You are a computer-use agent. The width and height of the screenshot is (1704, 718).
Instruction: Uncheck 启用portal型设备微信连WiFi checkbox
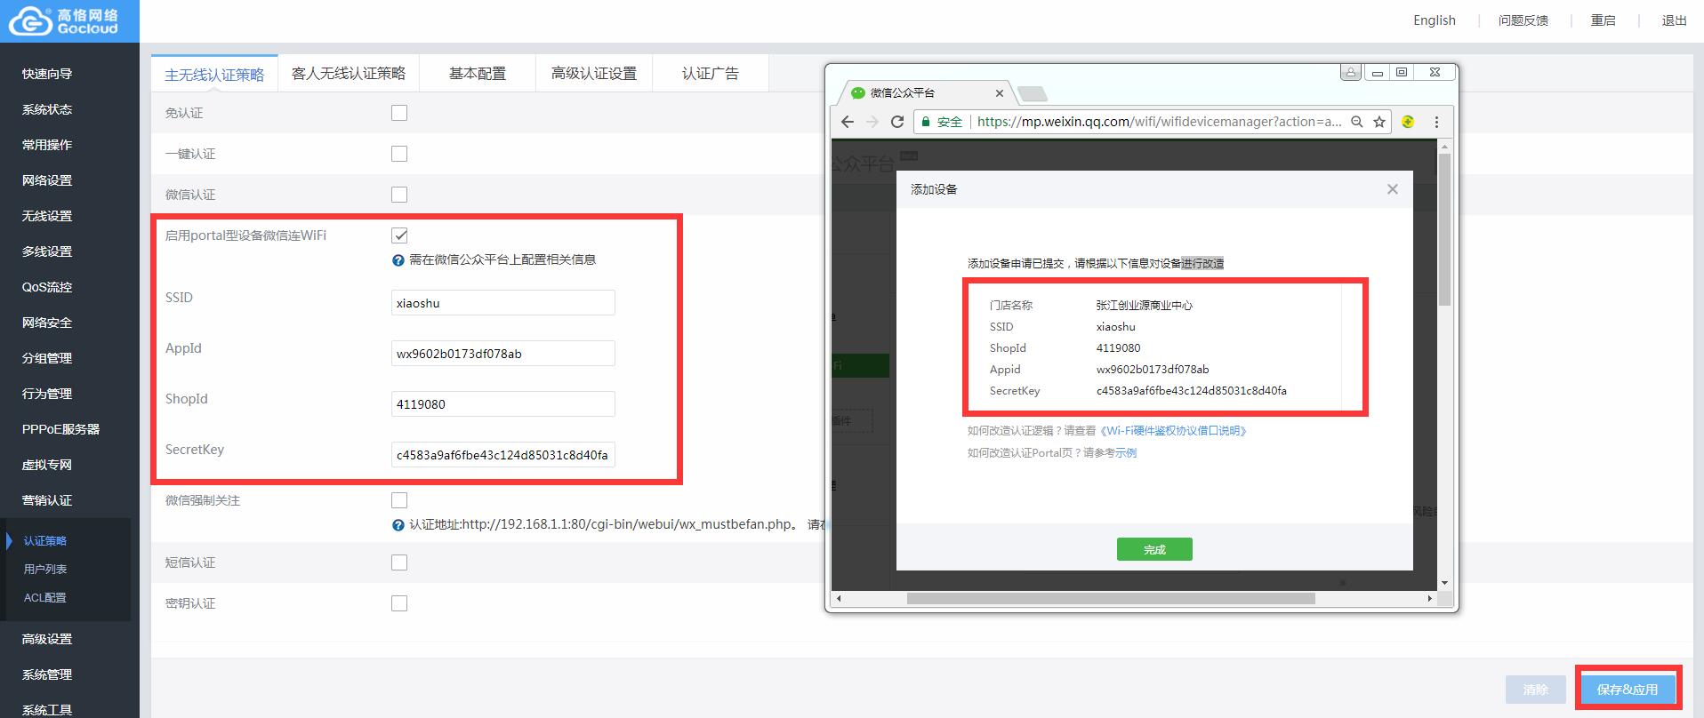click(x=399, y=235)
